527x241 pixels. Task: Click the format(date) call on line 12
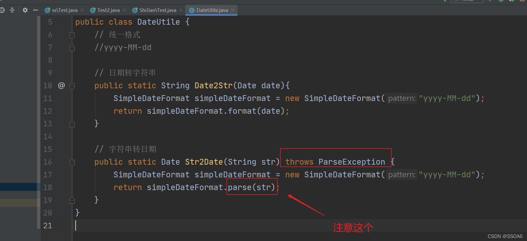(x=256, y=111)
